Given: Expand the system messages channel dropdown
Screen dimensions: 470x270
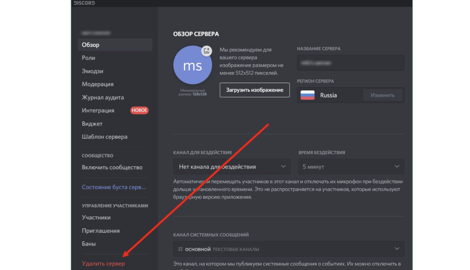Looking at the screenshot, I should click(x=289, y=249).
